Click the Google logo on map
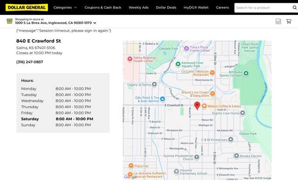The height and width of the screenshot is (186, 298). click(130, 177)
